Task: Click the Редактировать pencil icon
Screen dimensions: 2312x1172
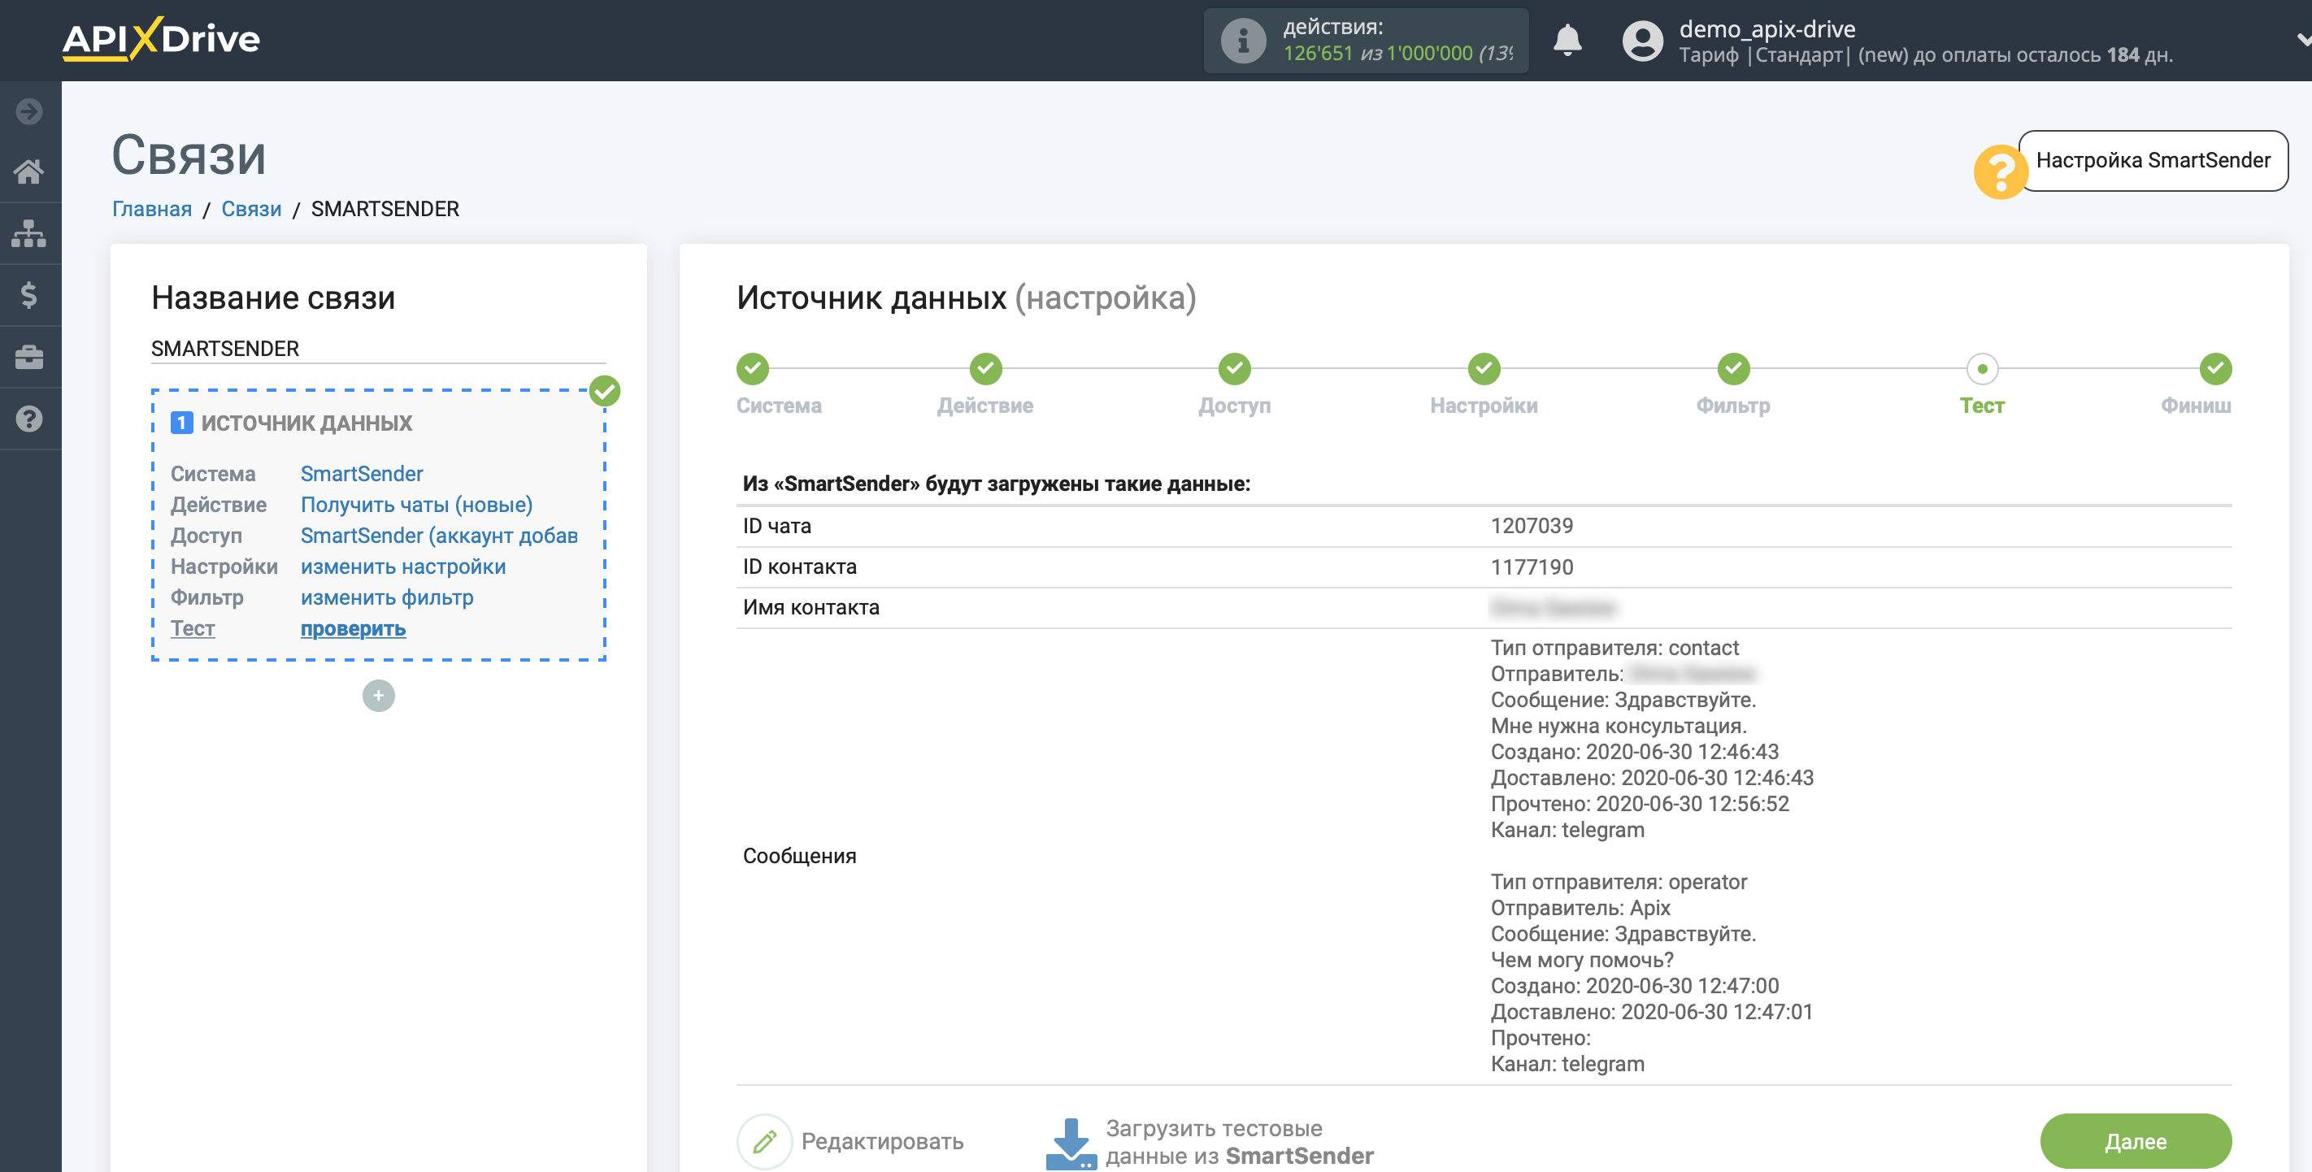Action: pos(764,1141)
